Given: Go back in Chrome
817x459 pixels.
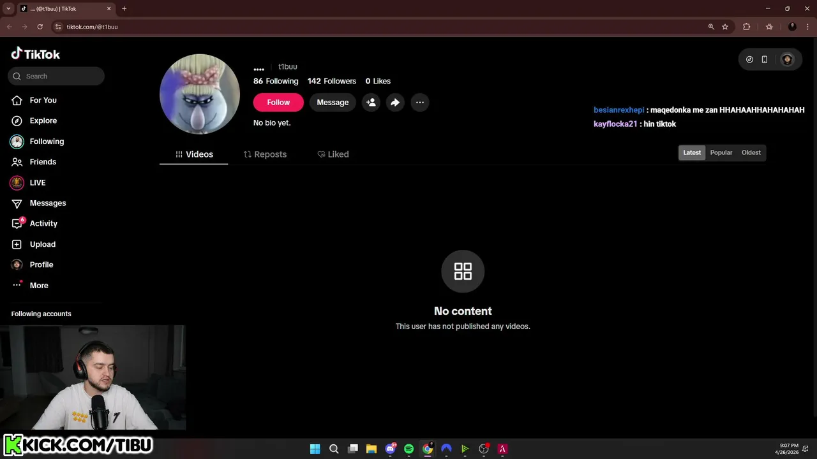Looking at the screenshot, I should click(x=9, y=27).
